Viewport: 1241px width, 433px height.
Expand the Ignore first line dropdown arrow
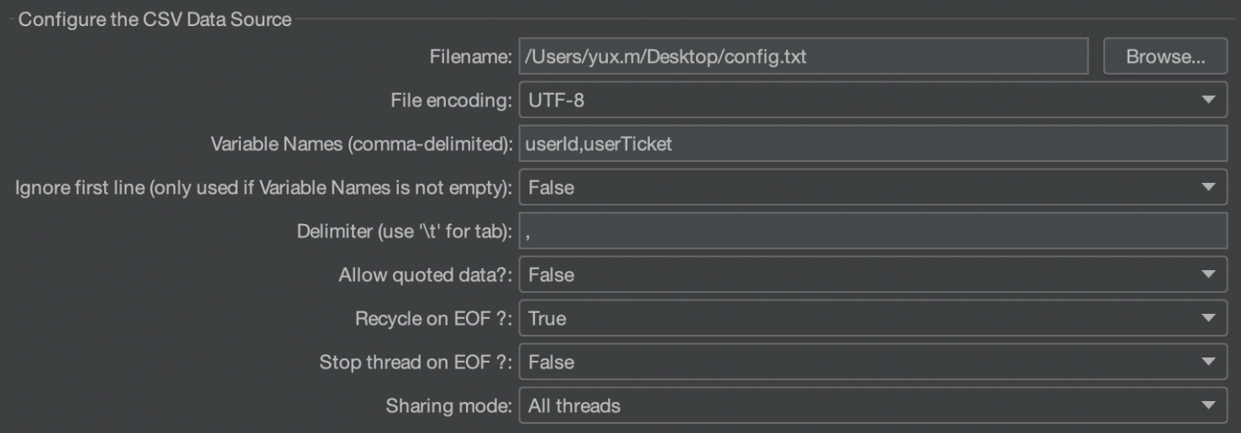point(1208,187)
